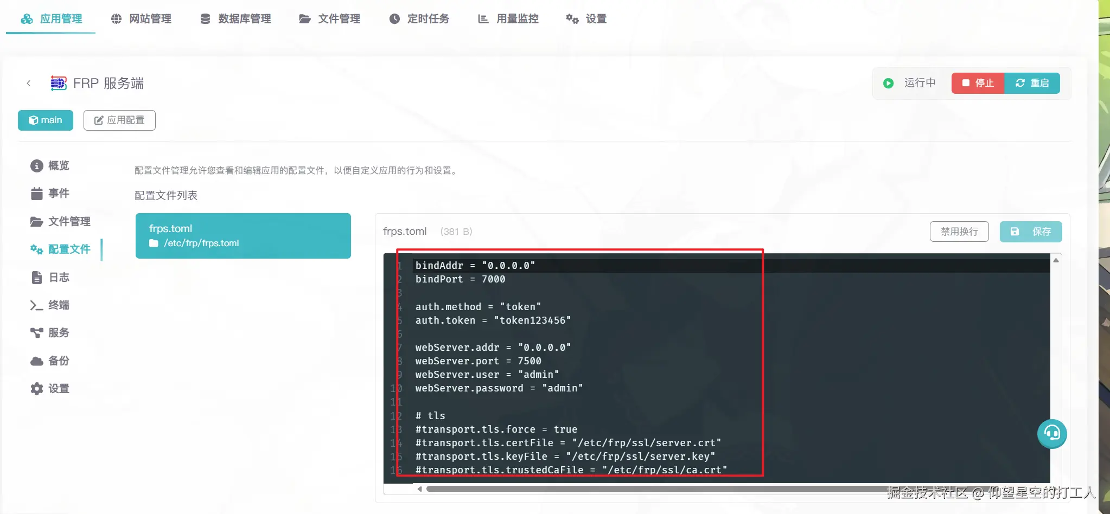
Task: Click the 终端 prompt icon
Action: [x=36, y=305]
